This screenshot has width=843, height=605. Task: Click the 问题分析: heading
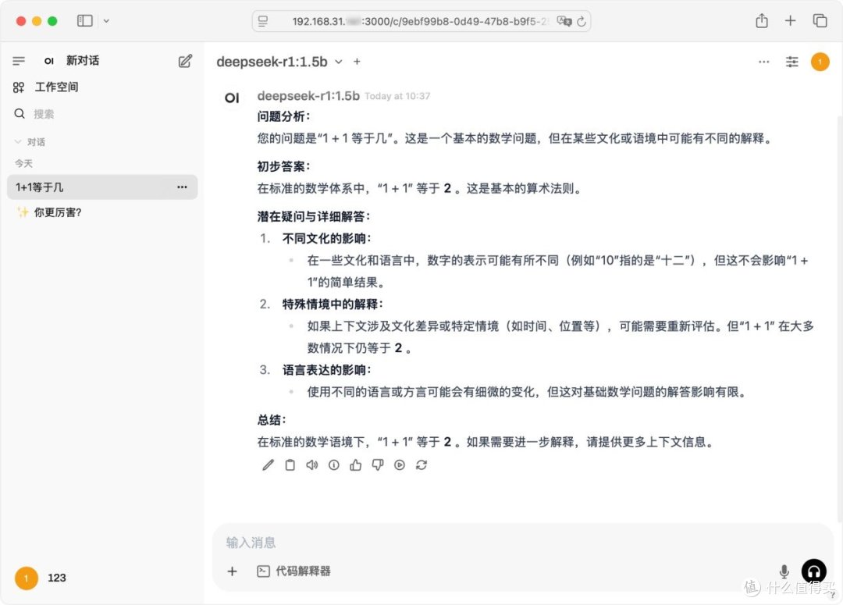pyautogui.click(x=284, y=116)
